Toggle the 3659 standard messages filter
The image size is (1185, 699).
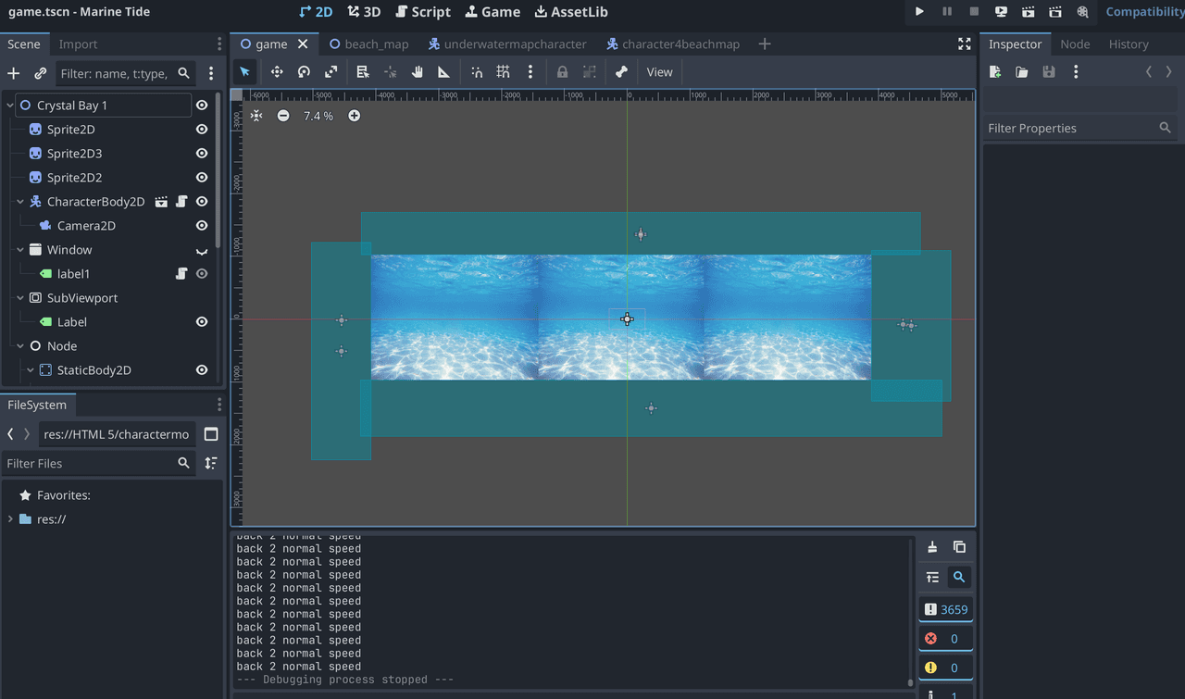pyautogui.click(x=945, y=609)
